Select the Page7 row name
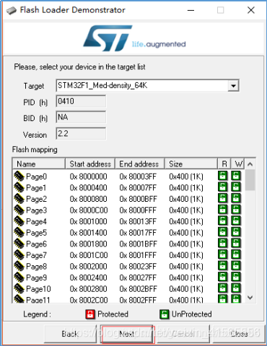 coord(36,255)
